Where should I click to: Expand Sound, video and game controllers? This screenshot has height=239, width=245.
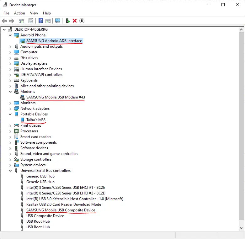(x=10, y=154)
